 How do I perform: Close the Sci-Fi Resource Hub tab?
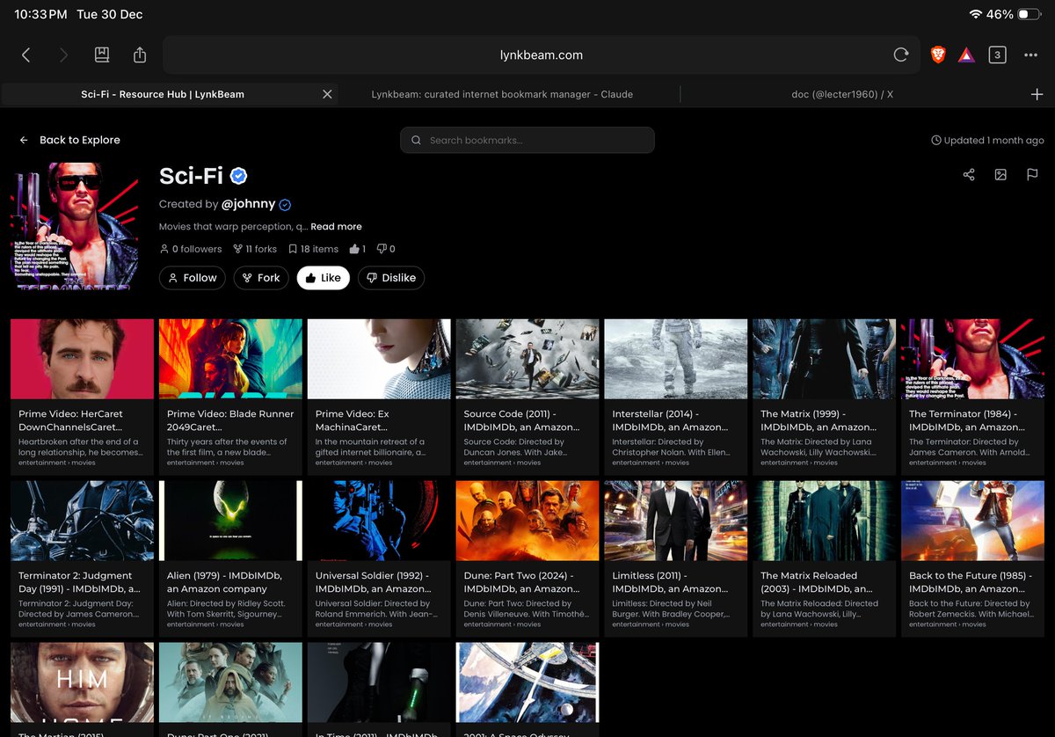click(x=327, y=94)
